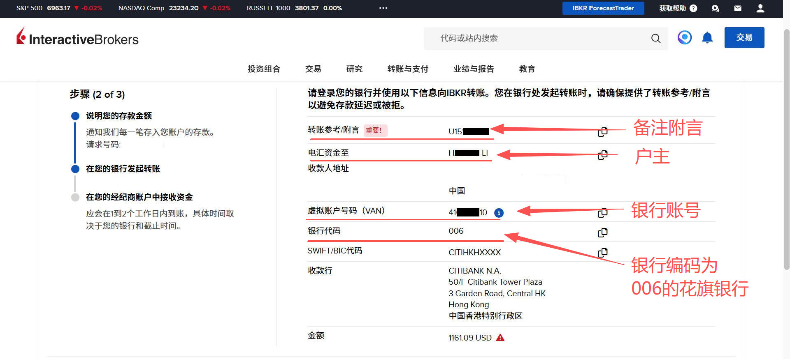Image resolution: width=790 pixels, height=359 pixels.
Task: Copy the bank code 006
Action: pos(602,232)
